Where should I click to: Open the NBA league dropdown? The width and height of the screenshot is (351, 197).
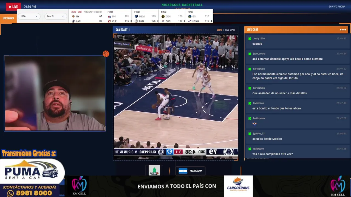point(29,16)
